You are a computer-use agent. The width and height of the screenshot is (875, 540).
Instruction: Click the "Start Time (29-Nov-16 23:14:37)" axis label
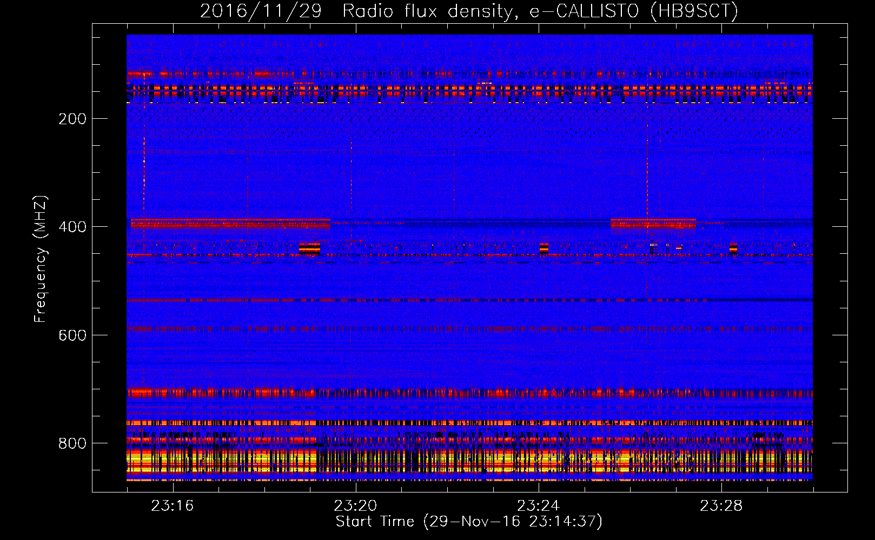click(469, 522)
